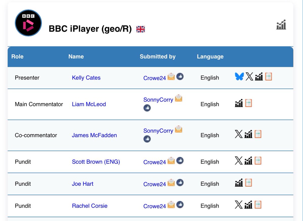Click the thumbs-up icon in Joe Hart row
This screenshot has width=303, height=221.
click(x=180, y=182)
